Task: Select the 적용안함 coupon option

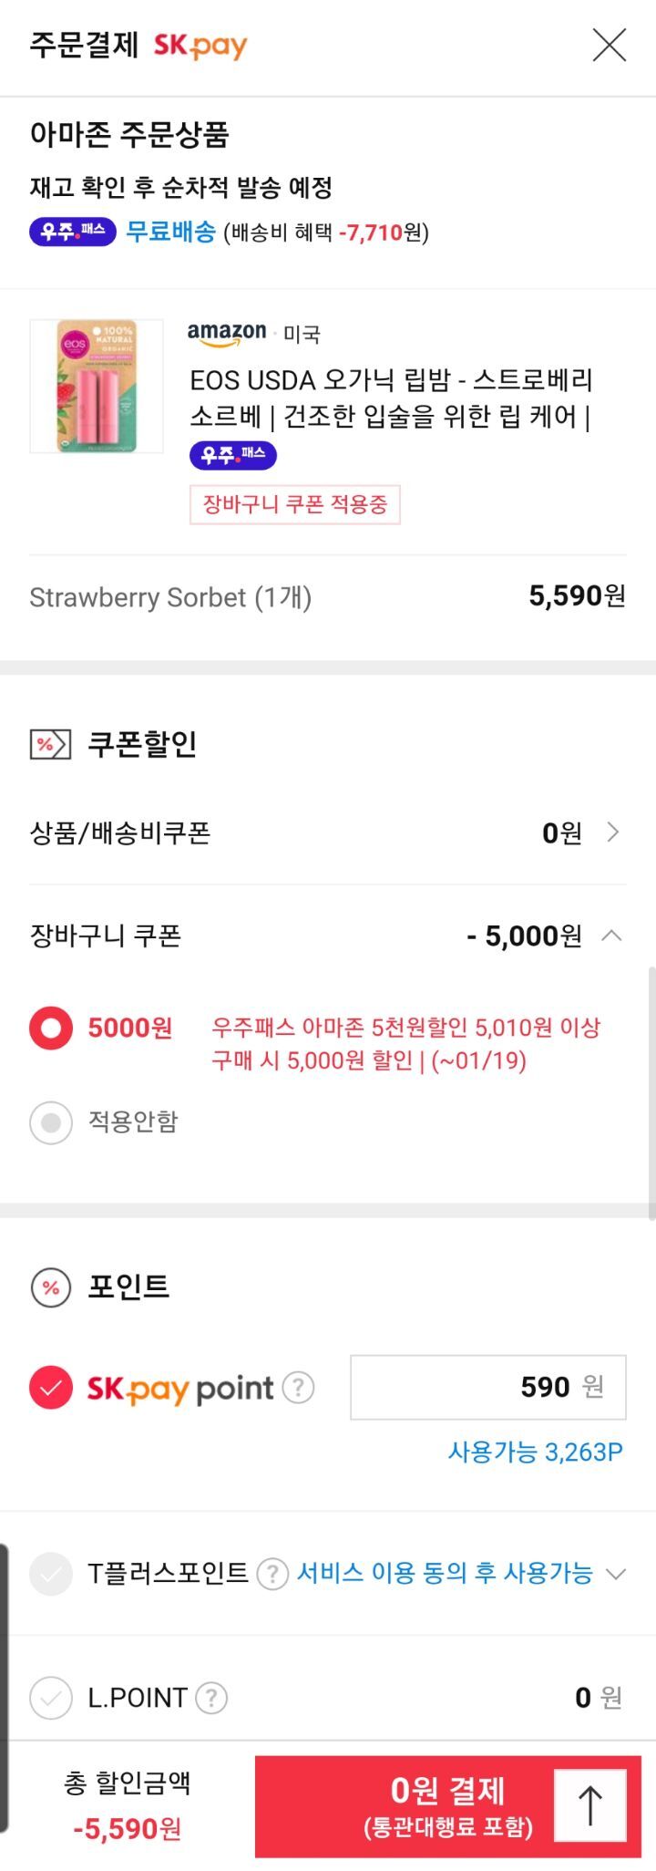Action: point(51,1122)
